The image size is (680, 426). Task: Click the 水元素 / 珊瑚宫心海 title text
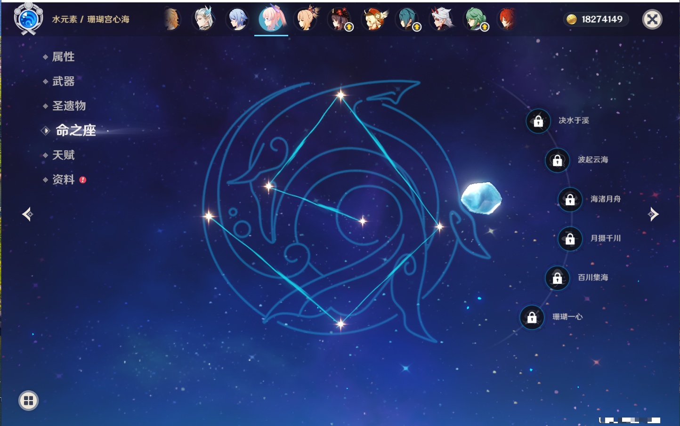click(x=90, y=19)
